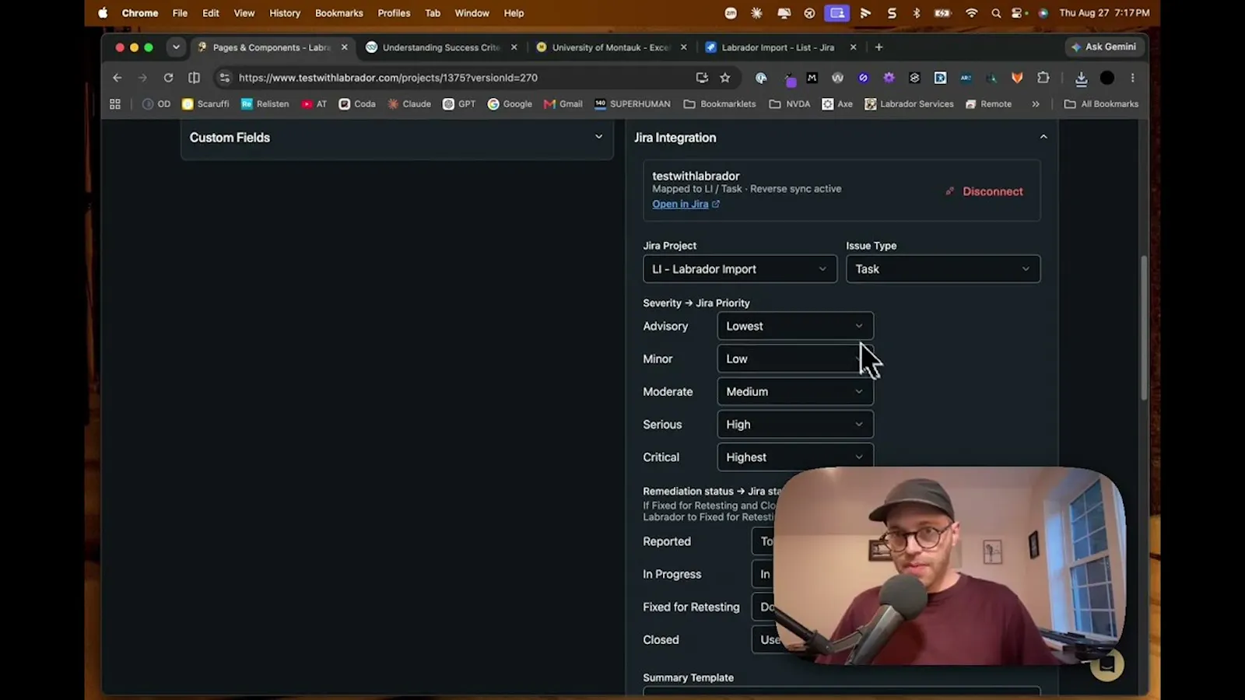The width and height of the screenshot is (1245, 700).
Task: Open the Critical priority dropdown
Action: [795, 457]
